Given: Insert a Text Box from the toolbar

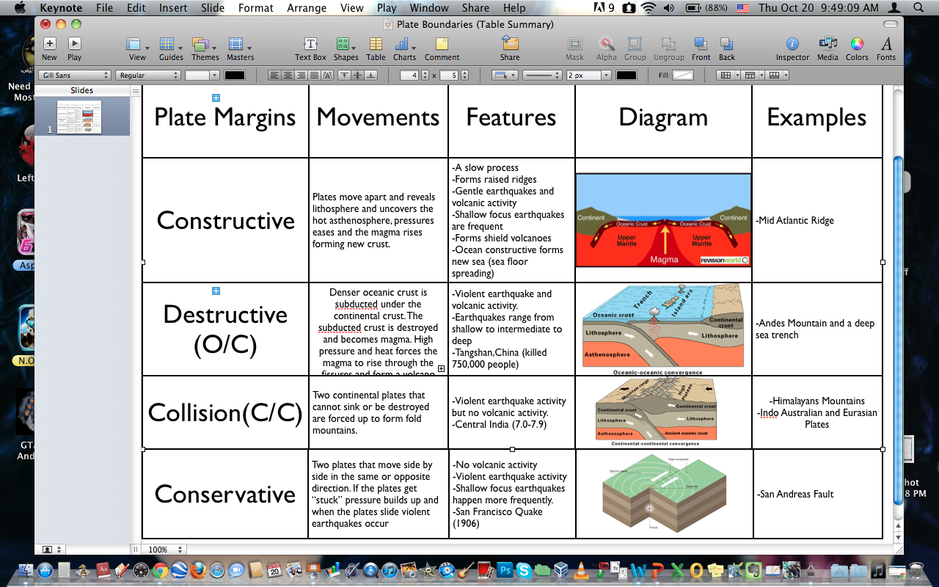Looking at the screenshot, I should point(310,48).
